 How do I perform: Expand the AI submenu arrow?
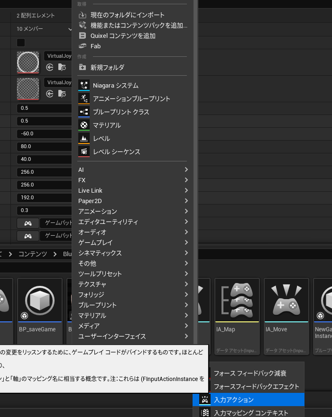point(186,169)
